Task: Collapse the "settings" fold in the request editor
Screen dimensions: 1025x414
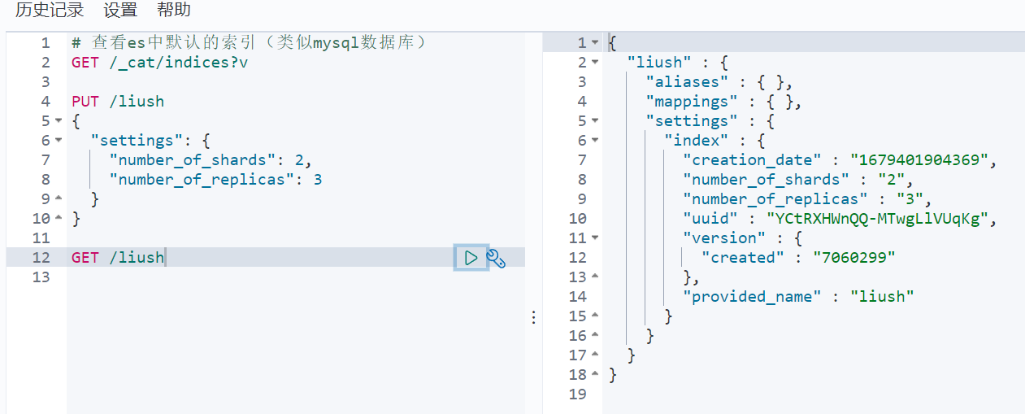Action: tap(59, 141)
